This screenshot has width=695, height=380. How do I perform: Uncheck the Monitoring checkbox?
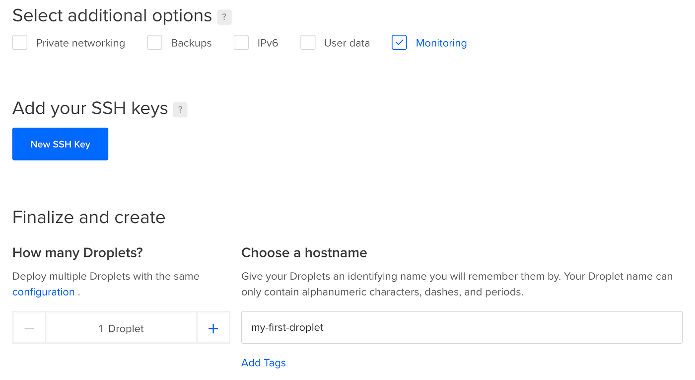tap(399, 43)
